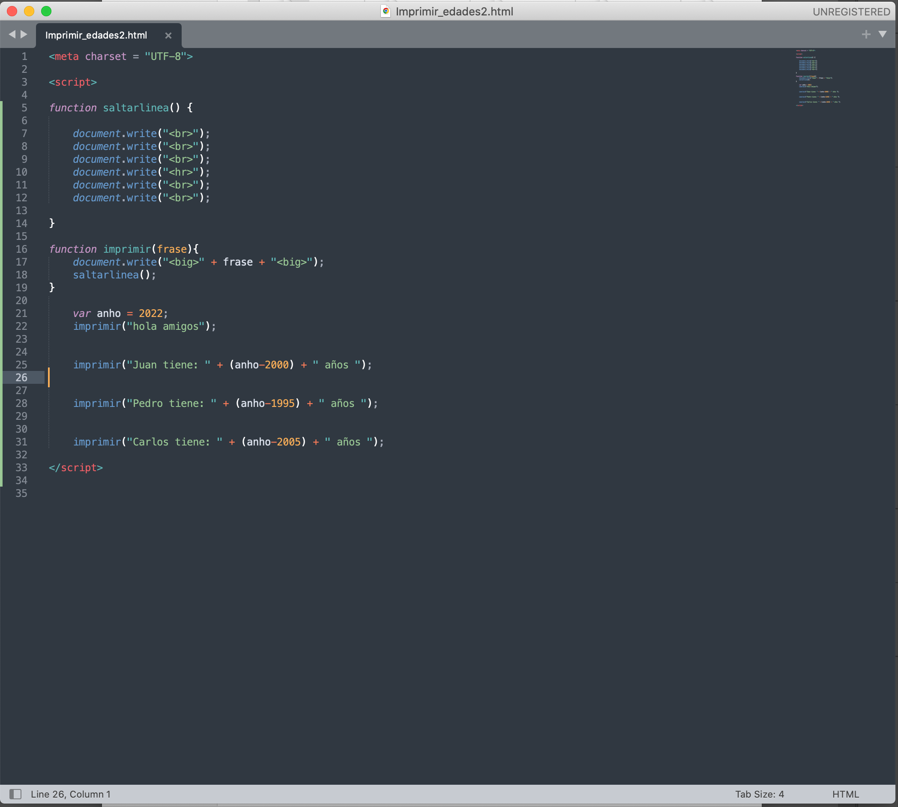Viewport: 898px width, 807px height.
Task: Click Line 26, Column 1 status text
Action: [x=71, y=794]
